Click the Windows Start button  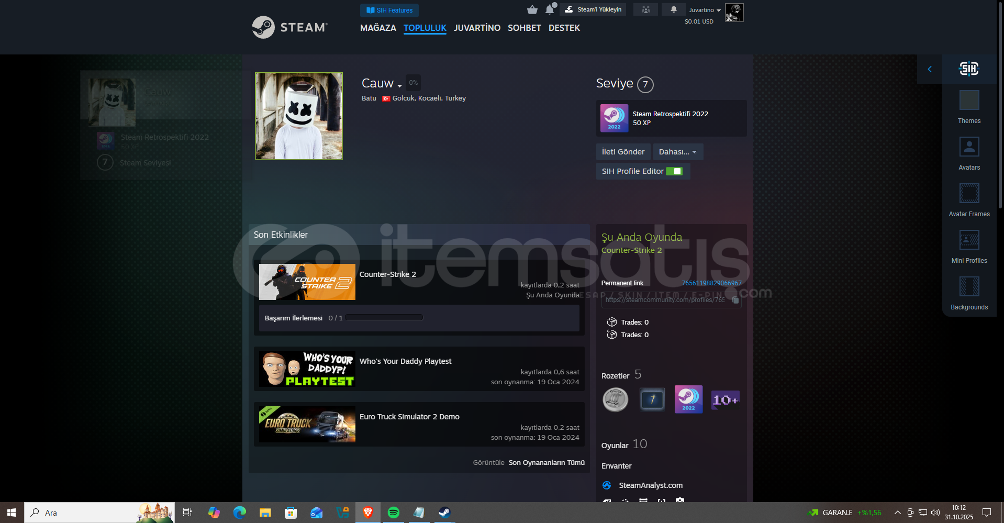pyautogui.click(x=12, y=513)
